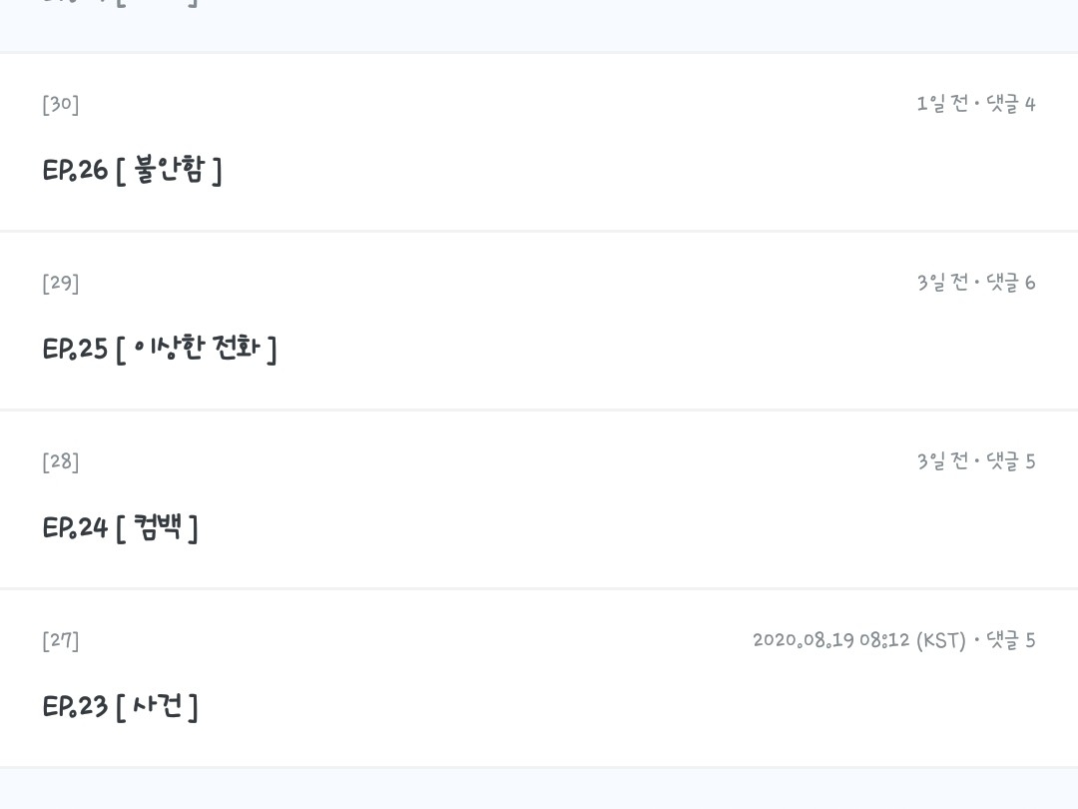
Task: Open episode EP.25 이상한 전화
Action: [x=160, y=350]
